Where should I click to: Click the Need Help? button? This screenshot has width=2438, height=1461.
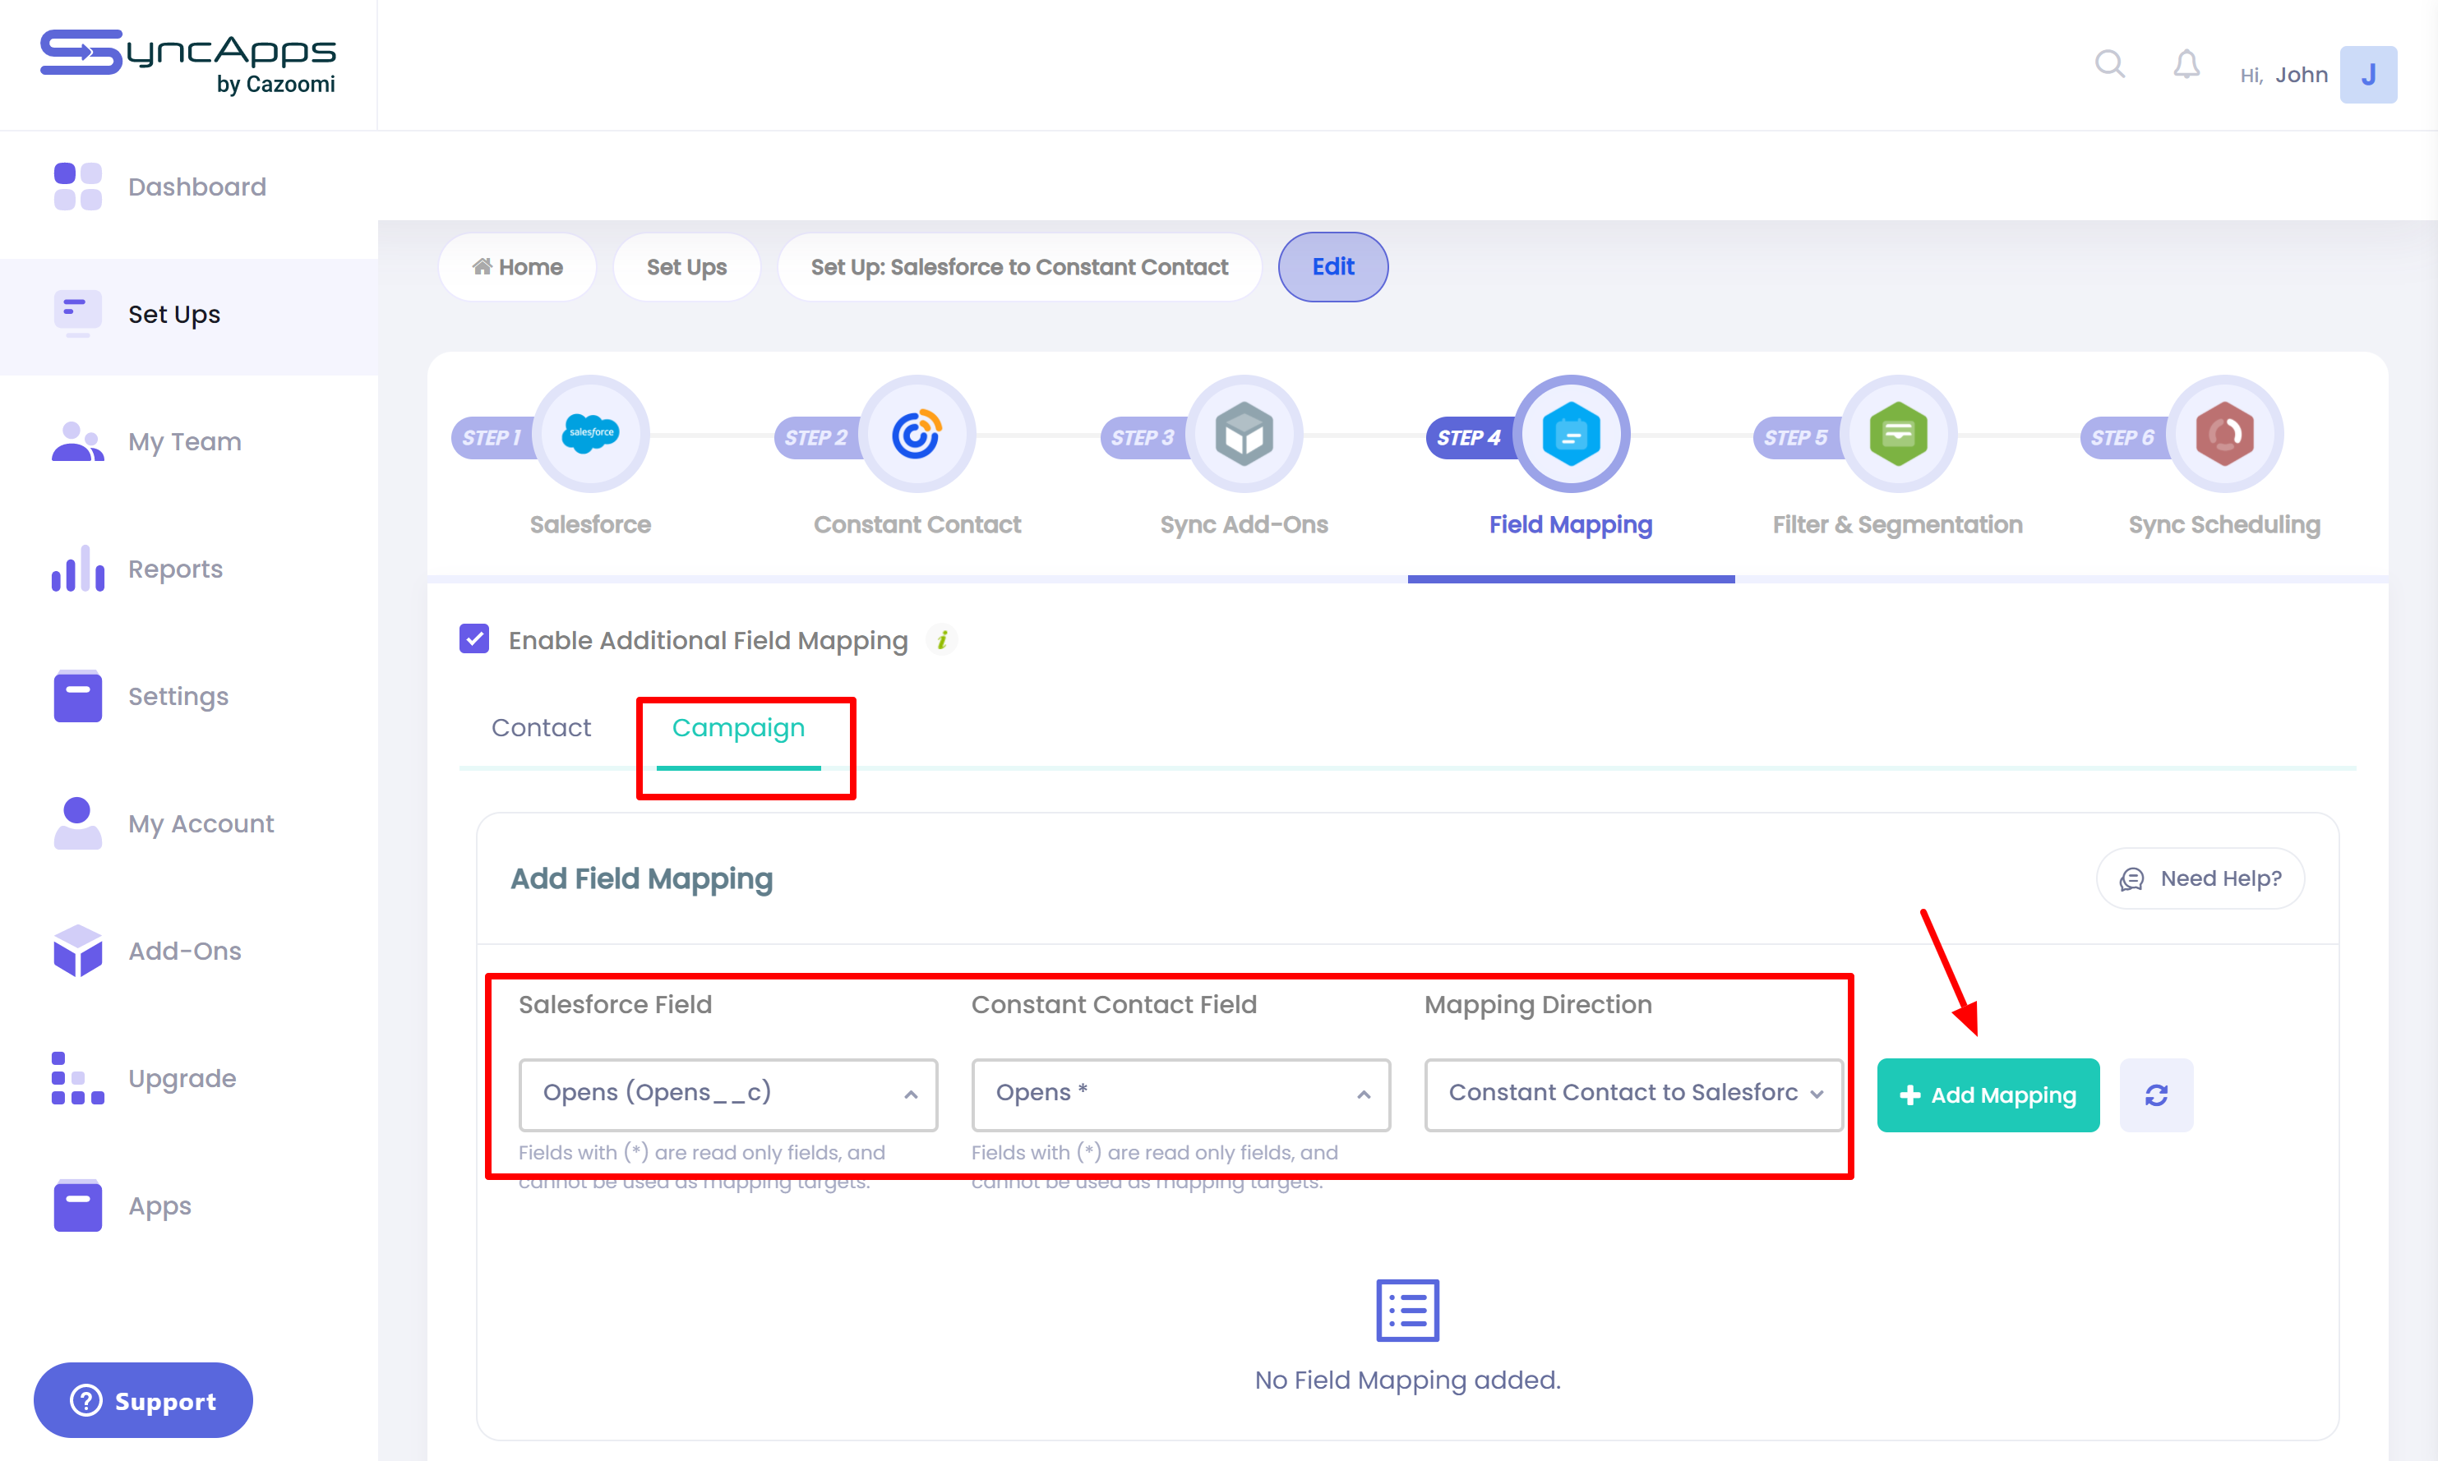(2200, 878)
